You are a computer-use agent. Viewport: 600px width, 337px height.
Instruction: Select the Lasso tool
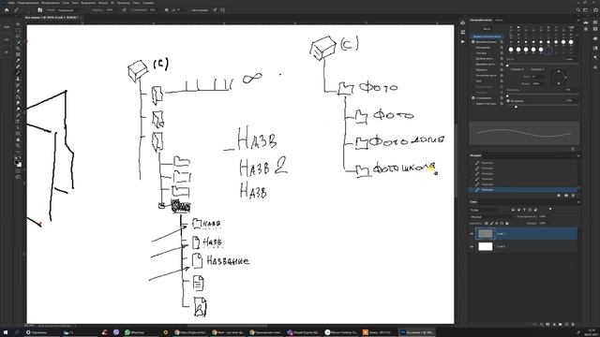coord(18,37)
